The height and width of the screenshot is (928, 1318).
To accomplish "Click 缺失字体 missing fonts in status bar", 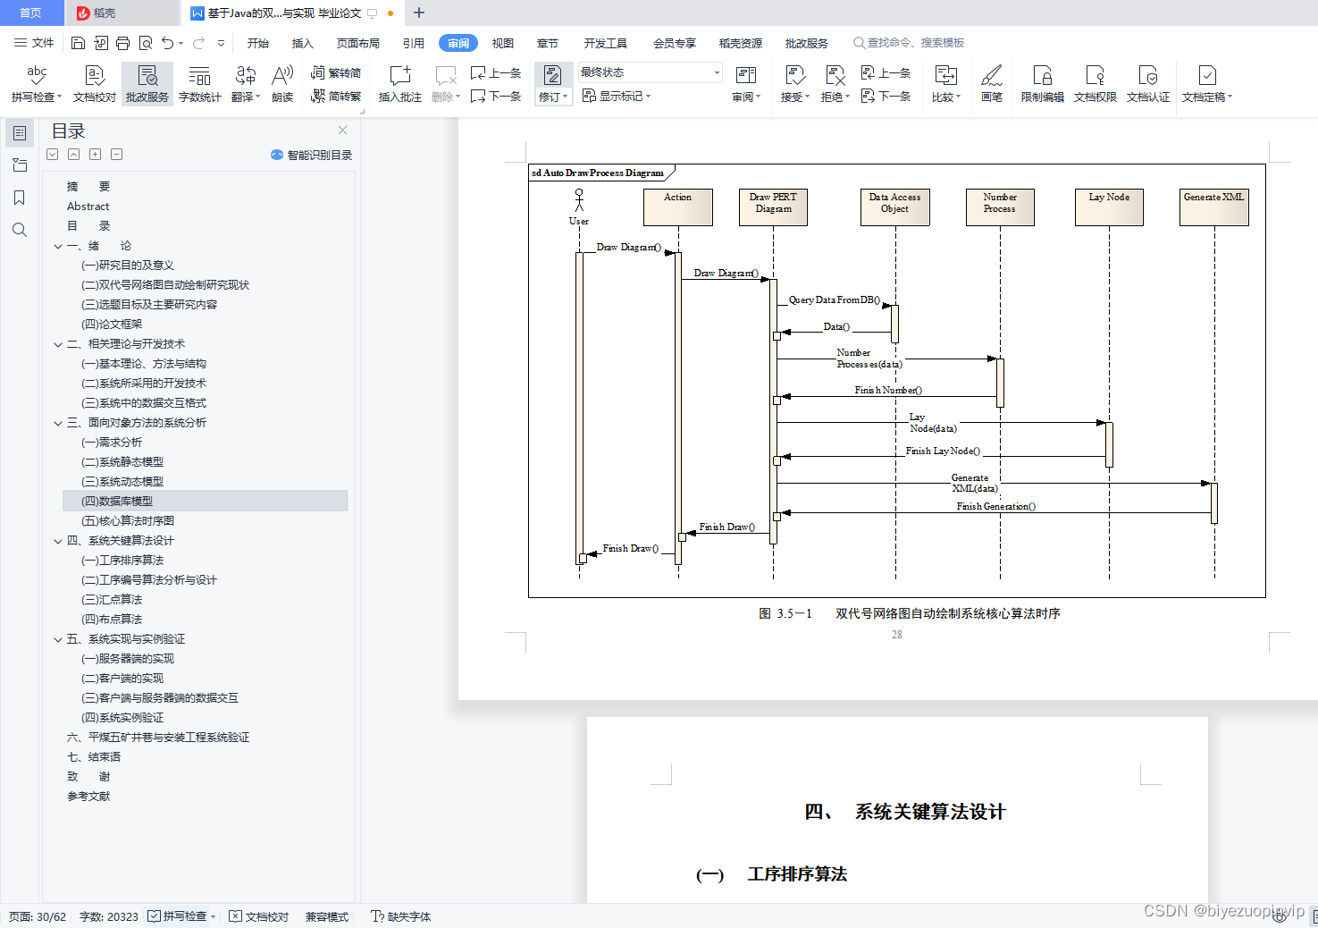I will 401,916.
